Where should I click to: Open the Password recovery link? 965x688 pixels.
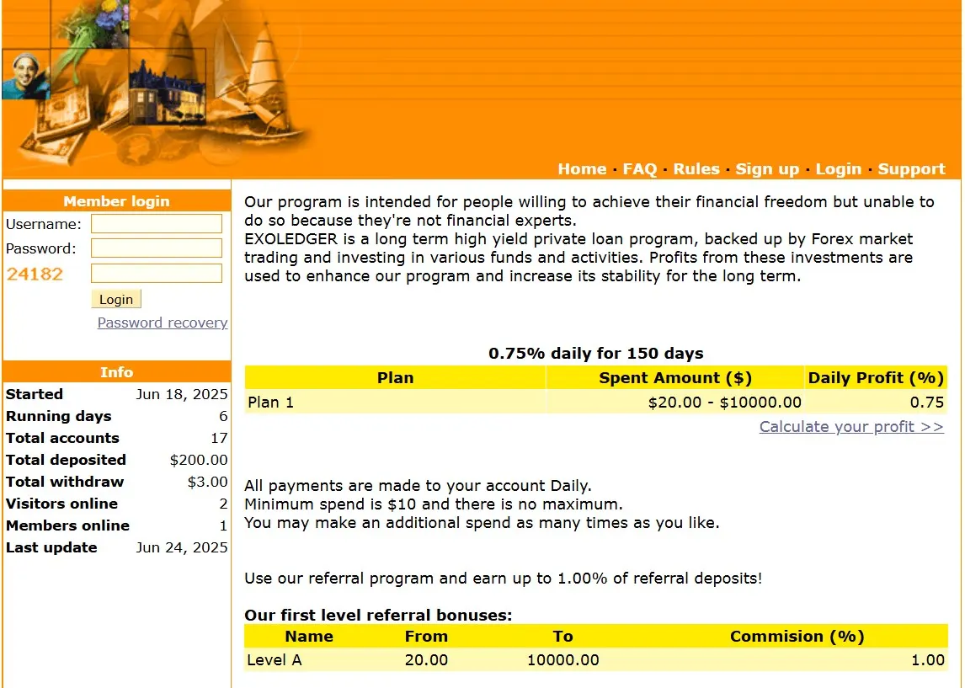(163, 323)
